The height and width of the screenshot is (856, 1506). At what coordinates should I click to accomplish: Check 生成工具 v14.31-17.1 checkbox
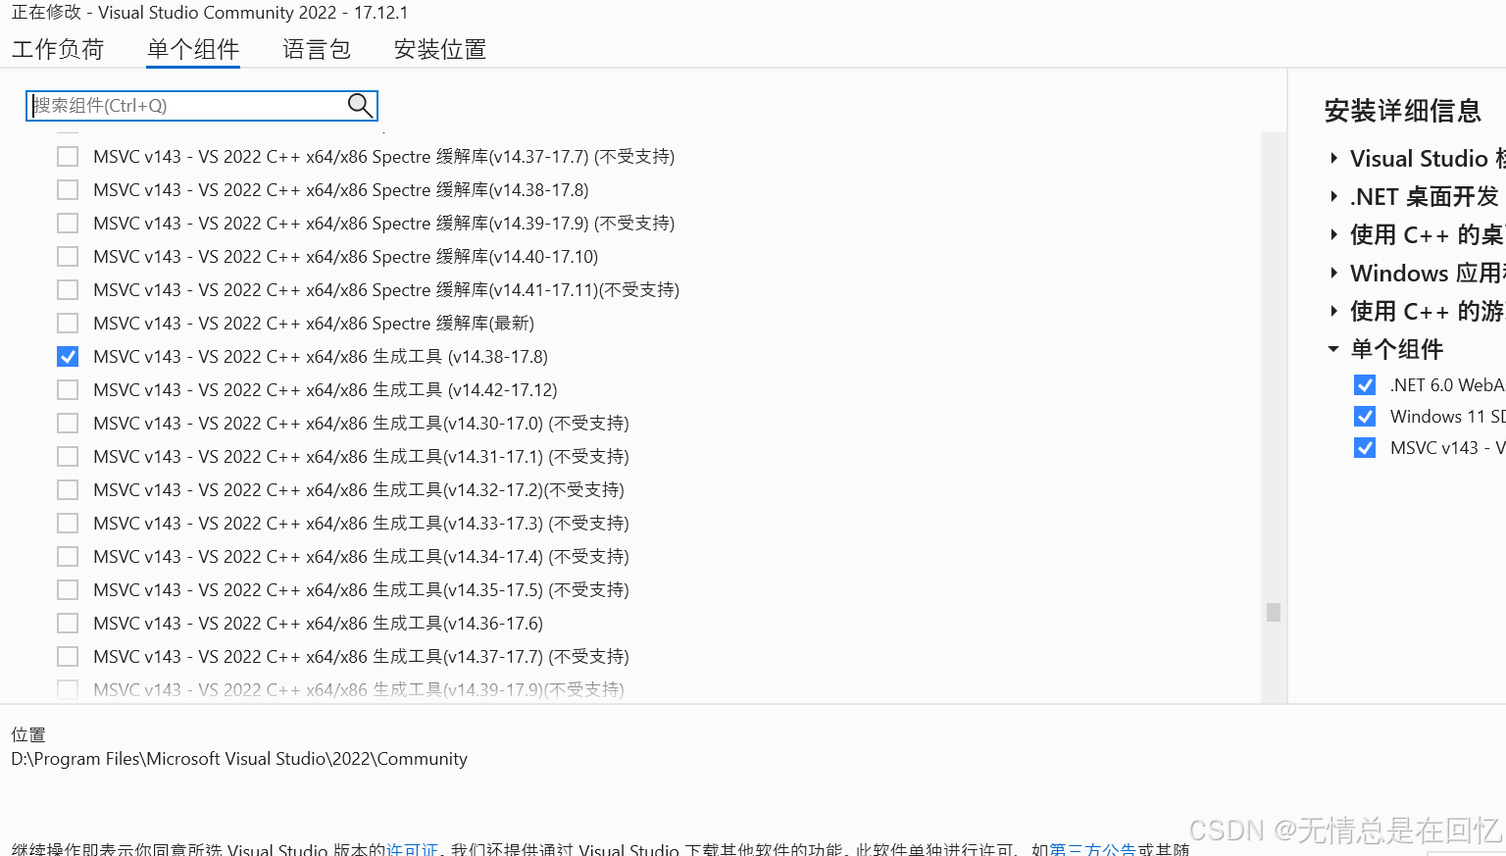point(68,457)
